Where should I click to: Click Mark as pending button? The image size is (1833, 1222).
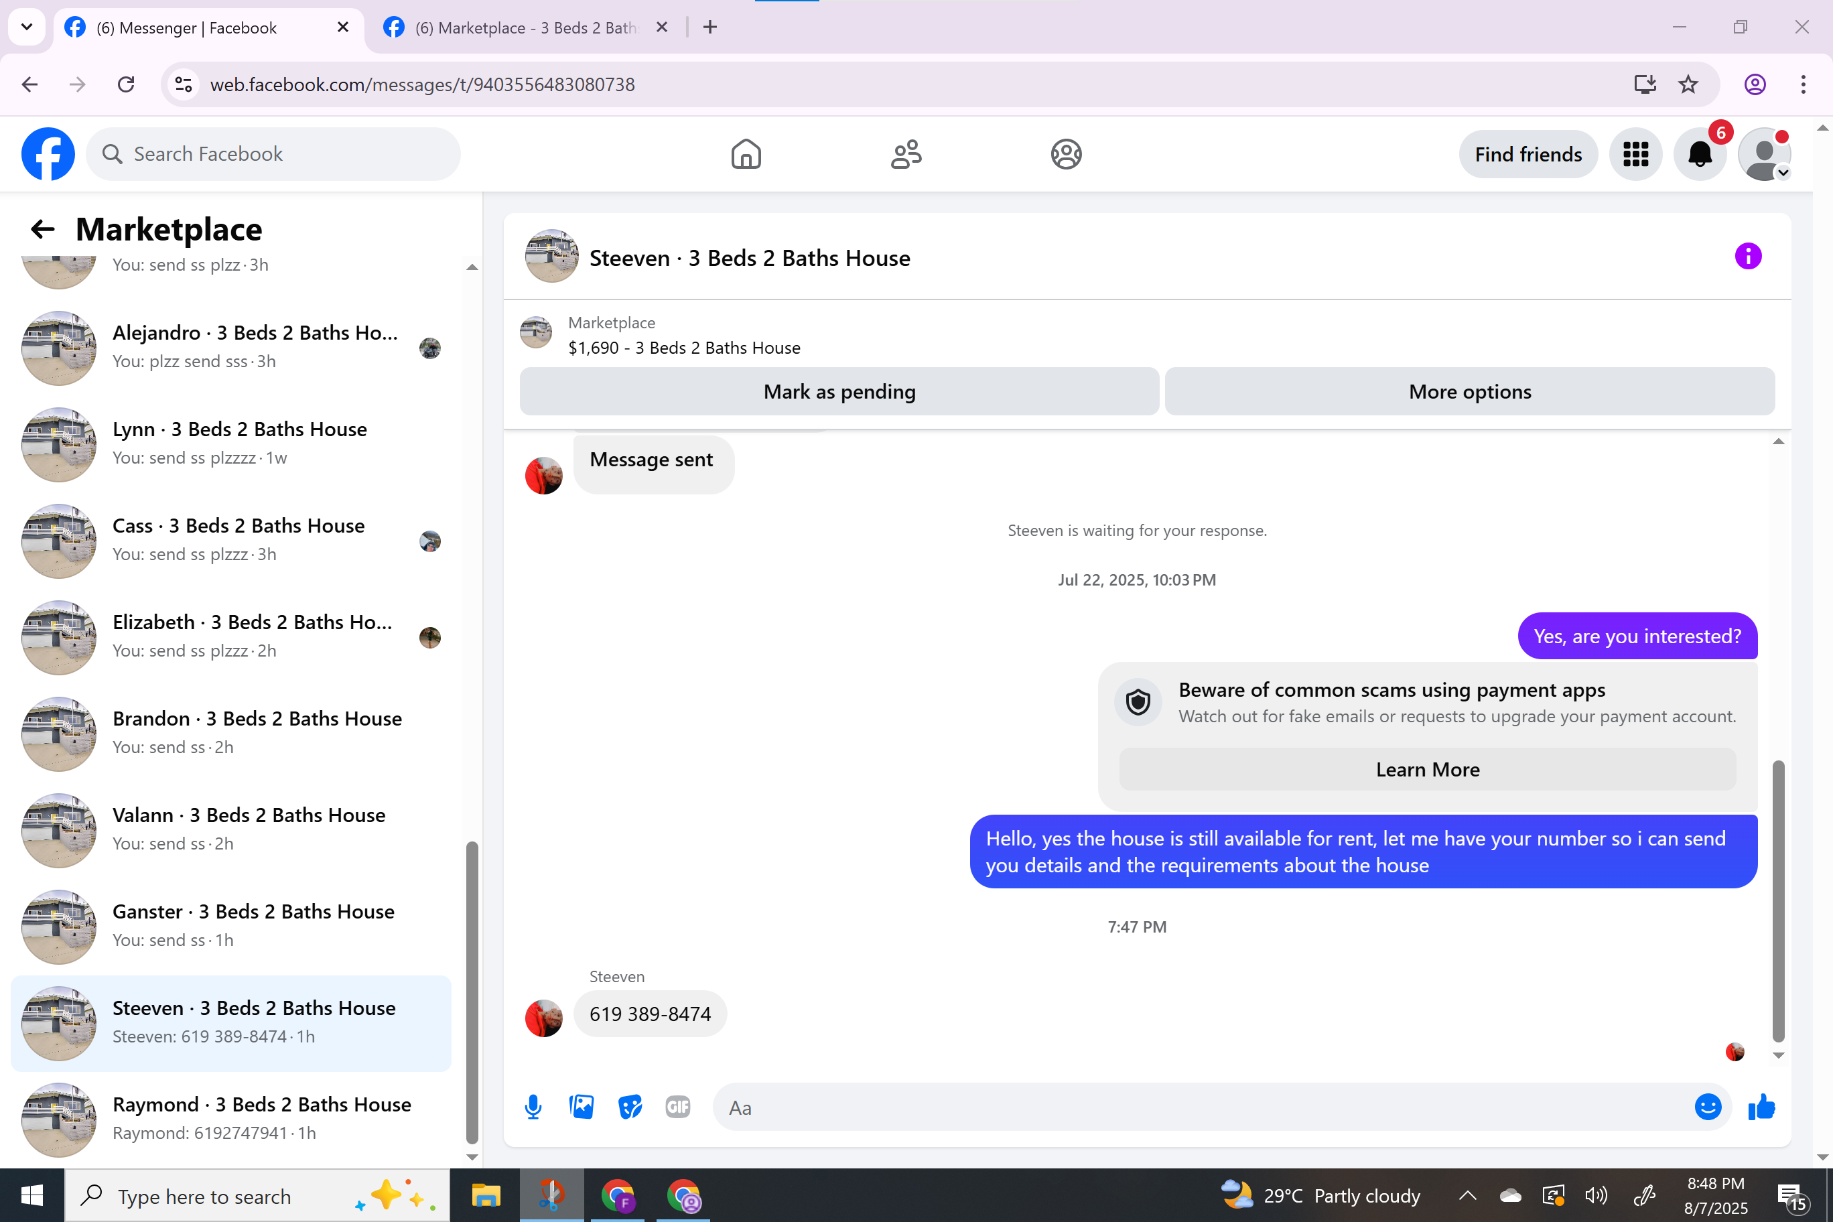[x=839, y=391]
